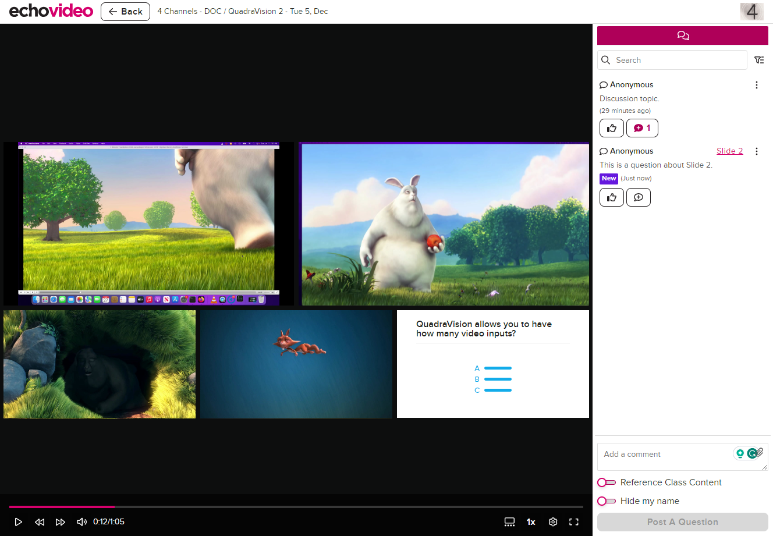The height and width of the screenshot is (536, 773).
Task: Click the discussions Search field
Action: (x=672, y=60)
